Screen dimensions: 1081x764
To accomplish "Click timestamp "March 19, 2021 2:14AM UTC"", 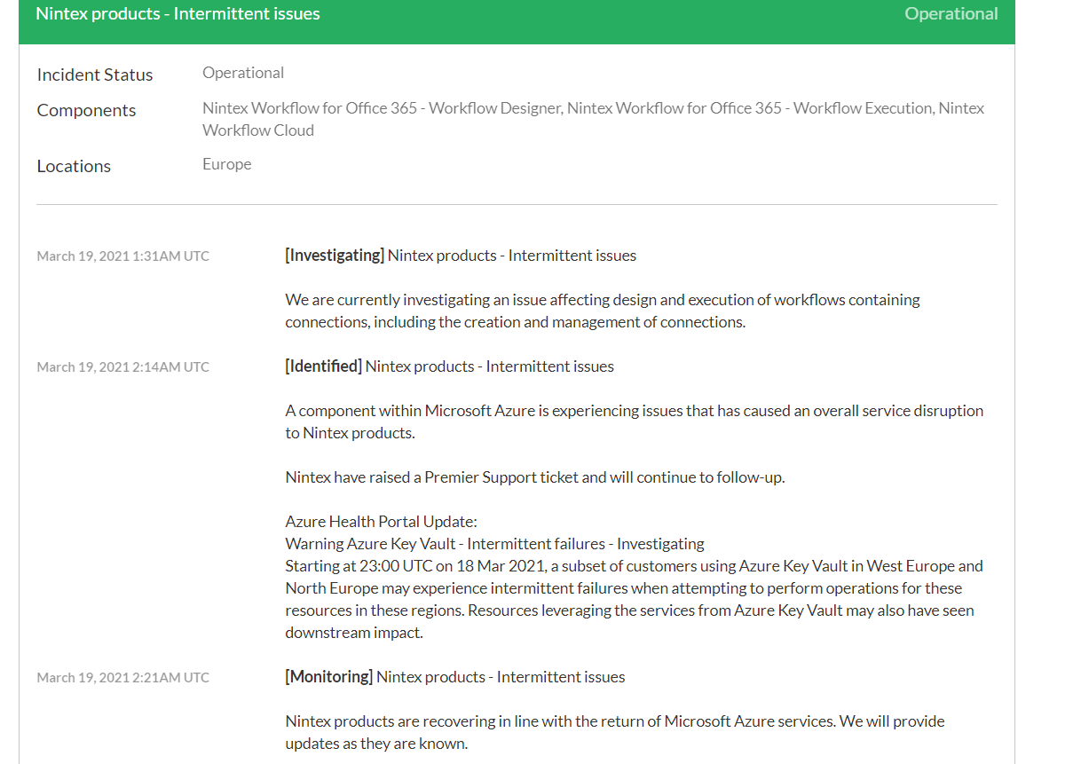I will 123,367.
